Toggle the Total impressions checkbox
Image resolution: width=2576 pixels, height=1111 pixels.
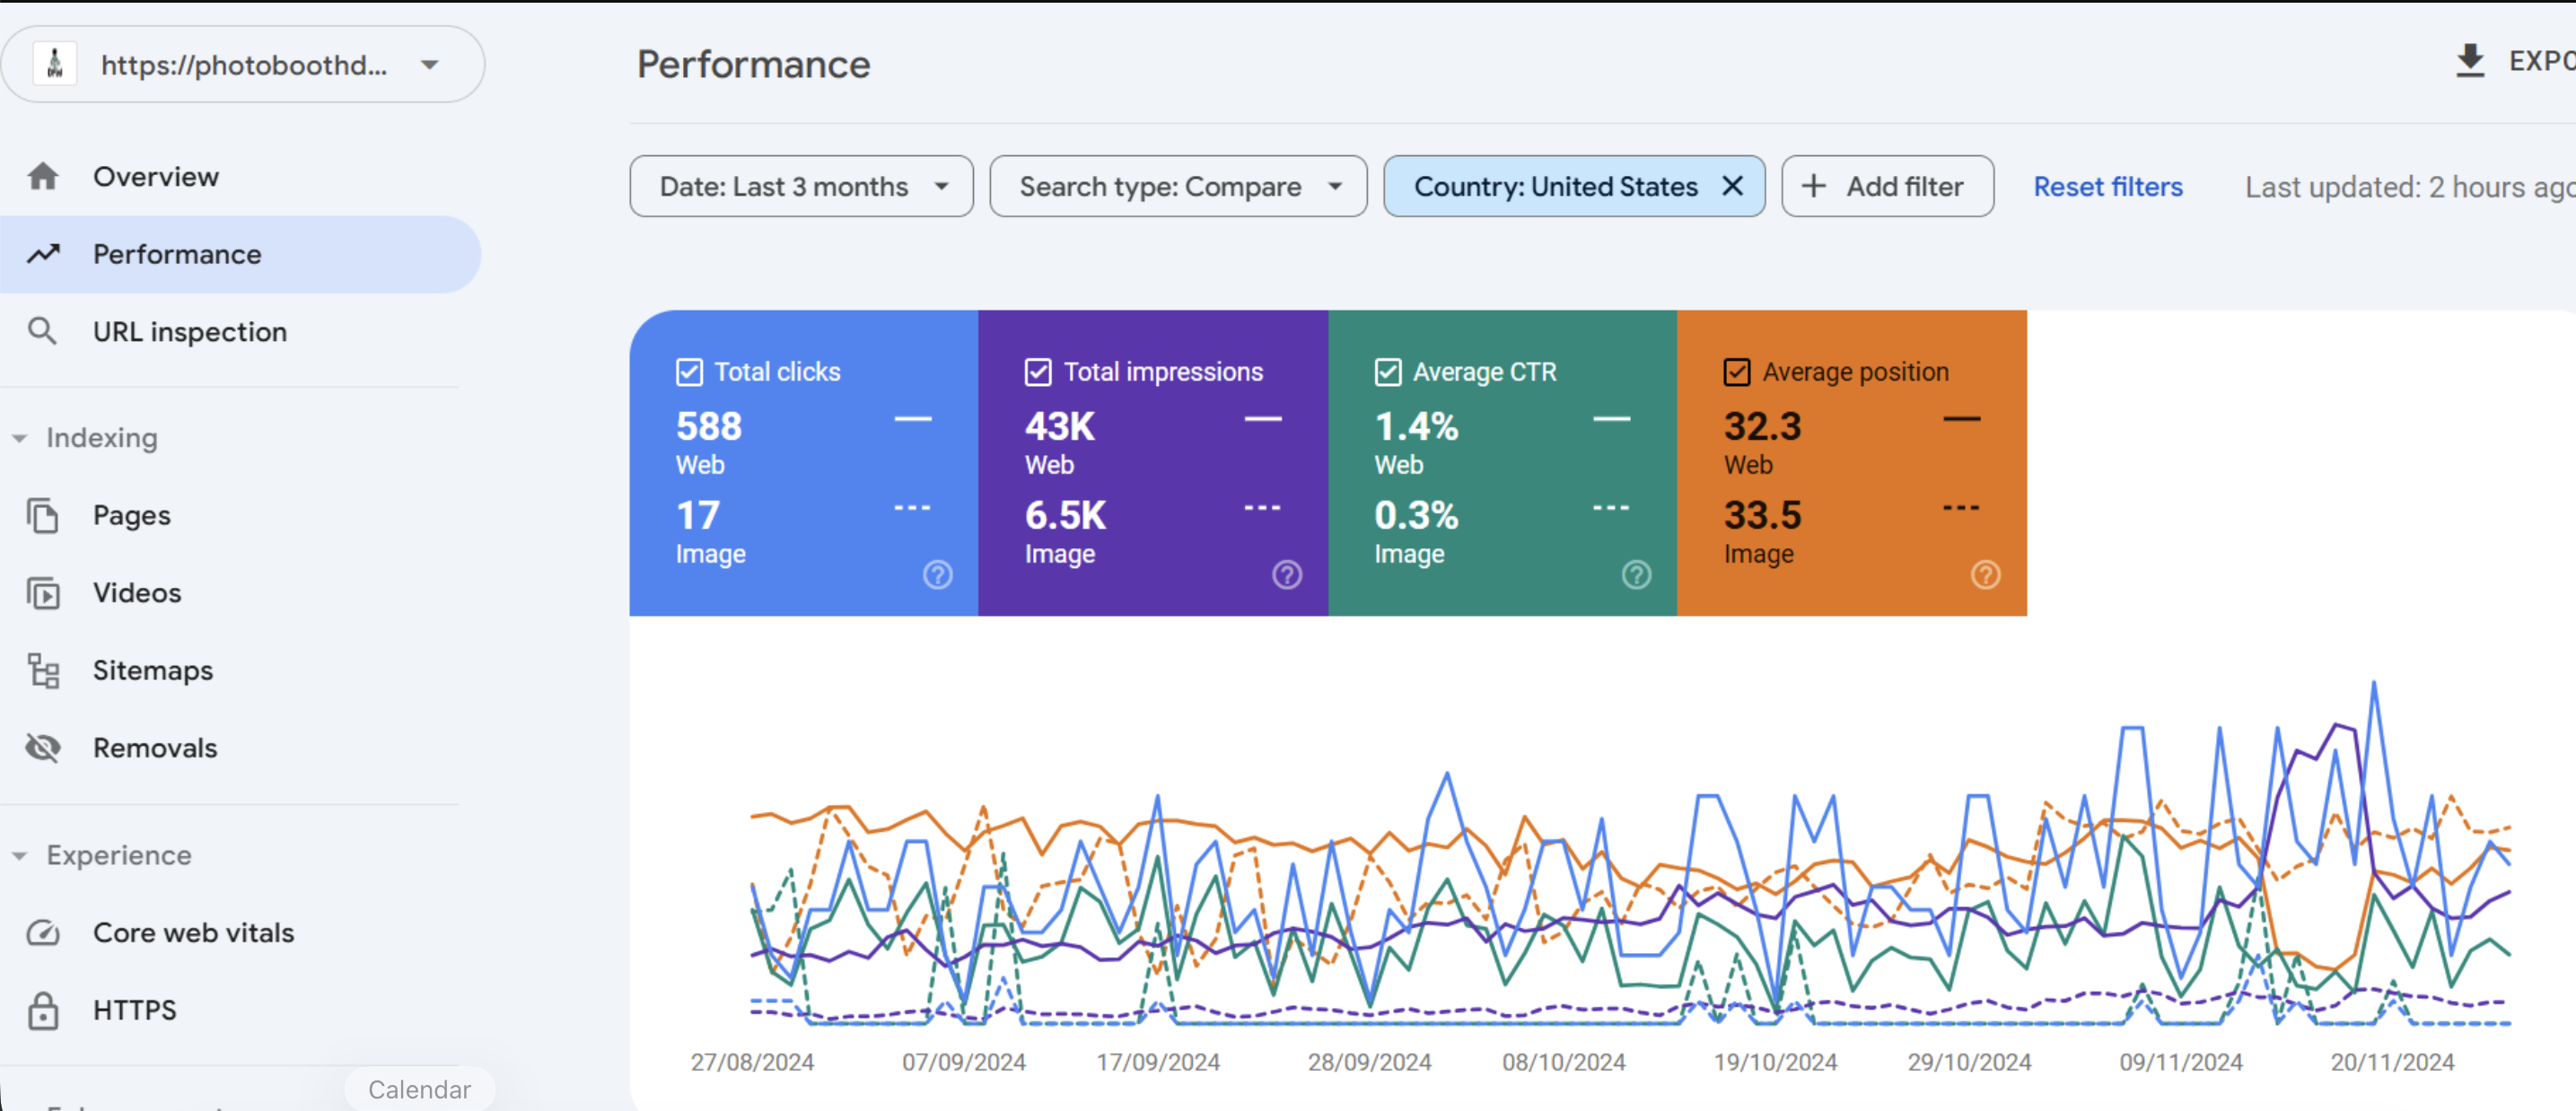tap(1038, 372)
